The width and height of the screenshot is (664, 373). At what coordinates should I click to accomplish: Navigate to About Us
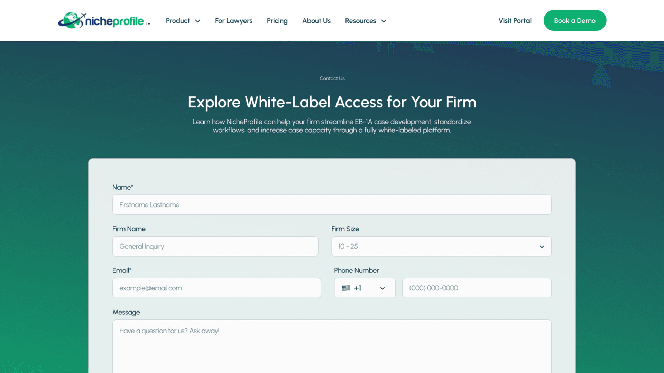316,21
